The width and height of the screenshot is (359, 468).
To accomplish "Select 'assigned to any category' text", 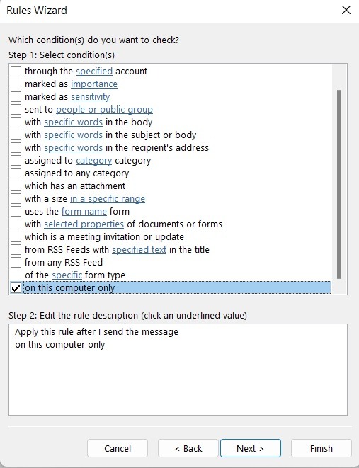I will (76, 173).
